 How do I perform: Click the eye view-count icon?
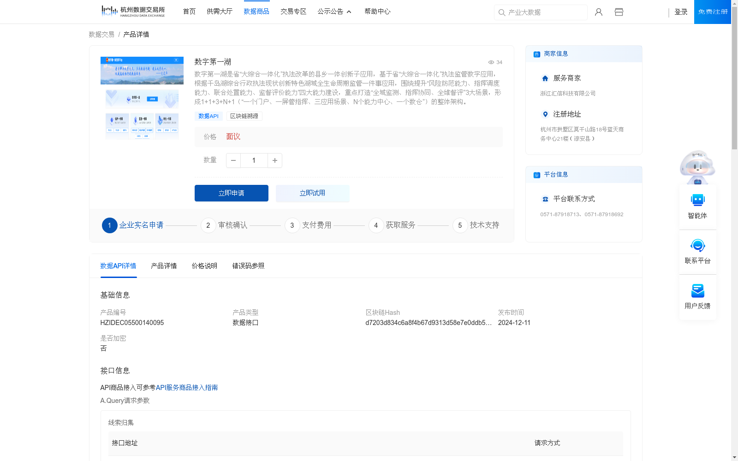(x=491, y=62)
